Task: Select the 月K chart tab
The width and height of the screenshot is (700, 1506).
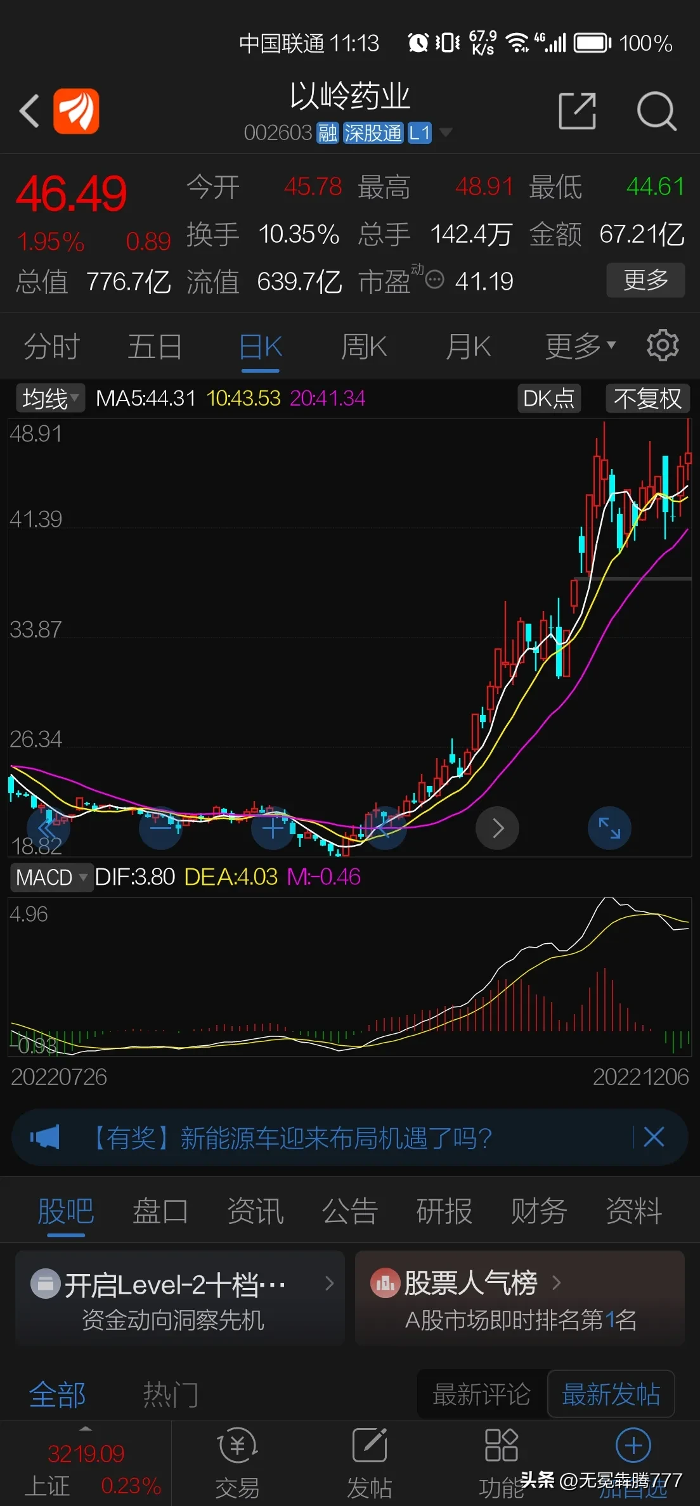Action: point(468,347)
